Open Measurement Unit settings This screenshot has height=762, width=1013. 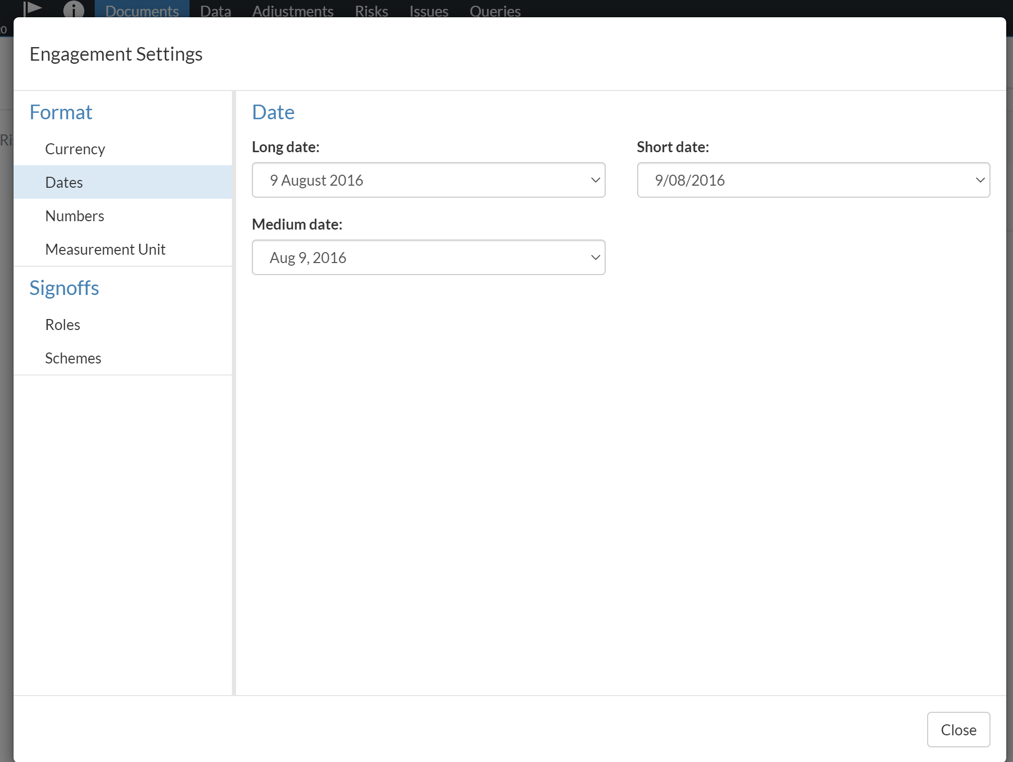[x=105, y=249]
